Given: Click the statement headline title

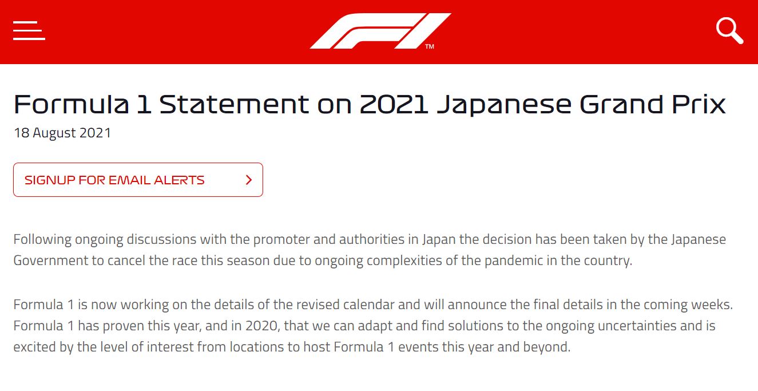Looking at the screenshot, I should point(370,105).
